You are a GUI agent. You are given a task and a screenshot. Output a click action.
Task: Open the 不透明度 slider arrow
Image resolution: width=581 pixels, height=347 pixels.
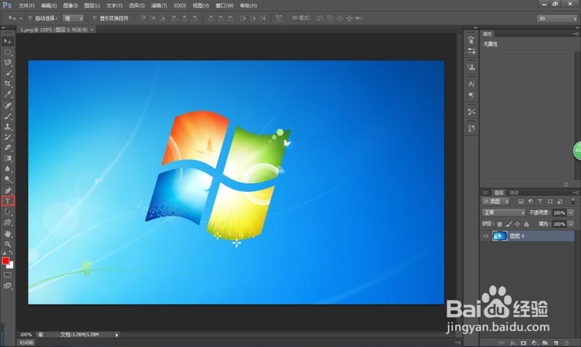571,213
